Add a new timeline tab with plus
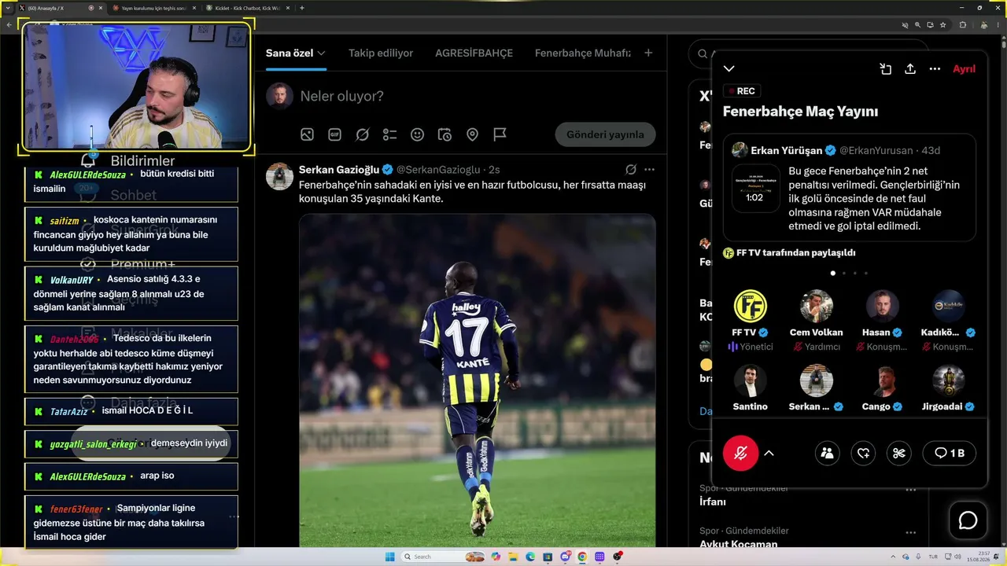Image resolution: width=1007 pixels, height=566 pixels. coord(648,53)
